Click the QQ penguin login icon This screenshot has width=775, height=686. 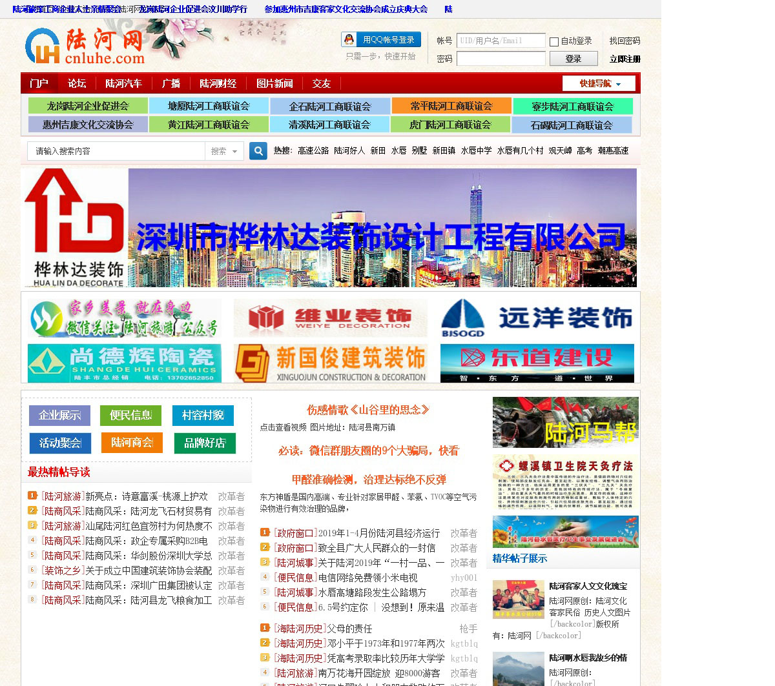349,40
